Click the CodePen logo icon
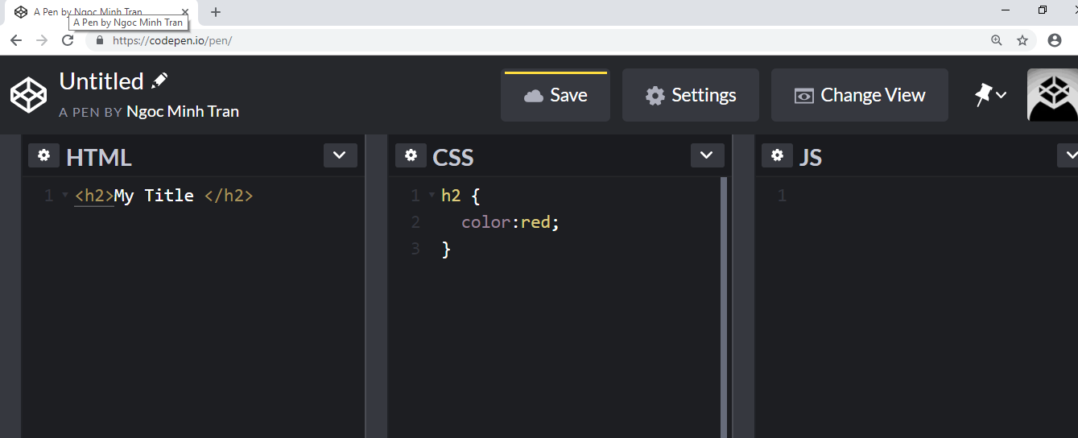 pyautogui.click(x=28, y=95)
